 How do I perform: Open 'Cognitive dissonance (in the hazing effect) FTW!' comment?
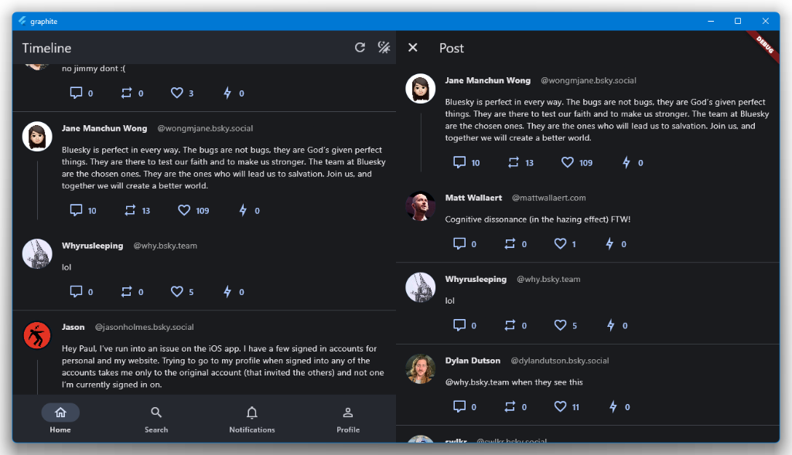[538, 219]
